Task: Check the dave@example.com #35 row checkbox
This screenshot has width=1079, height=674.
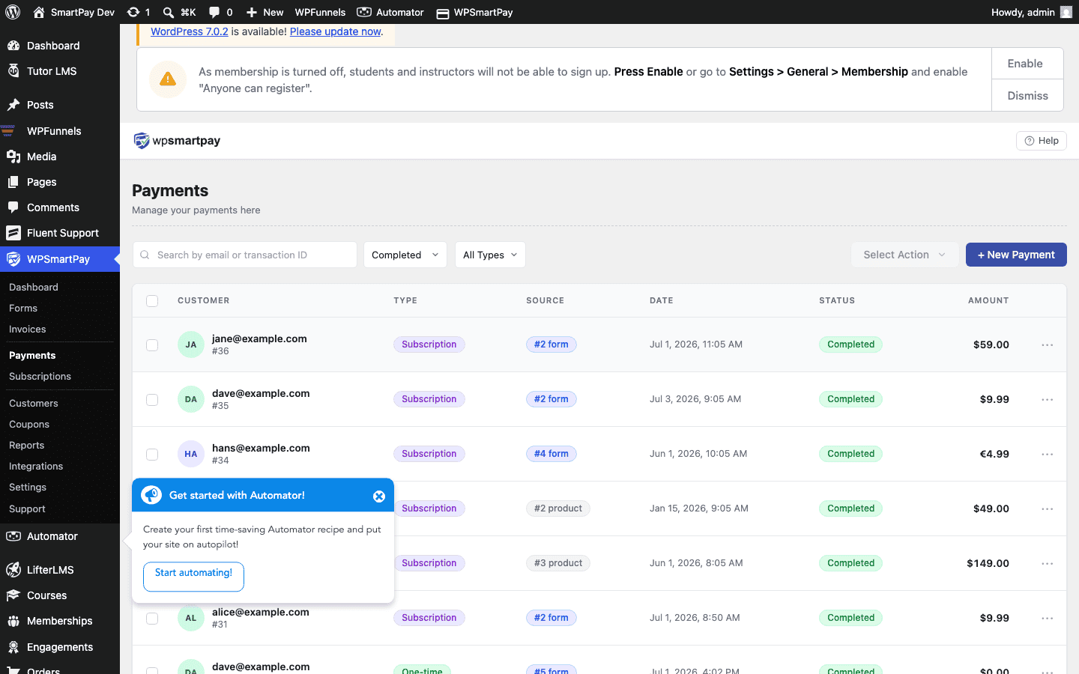Action: [x=152, y=400]
